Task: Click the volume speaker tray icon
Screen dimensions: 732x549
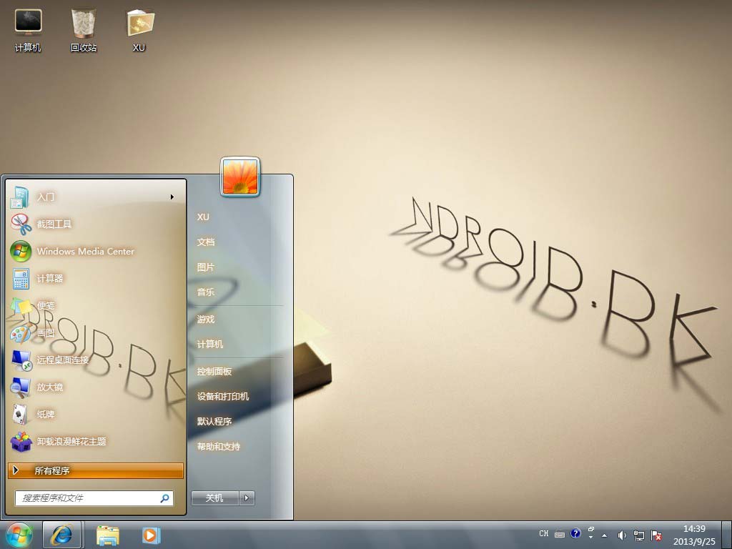Action: pyautogui.click(x=622, y=535)
